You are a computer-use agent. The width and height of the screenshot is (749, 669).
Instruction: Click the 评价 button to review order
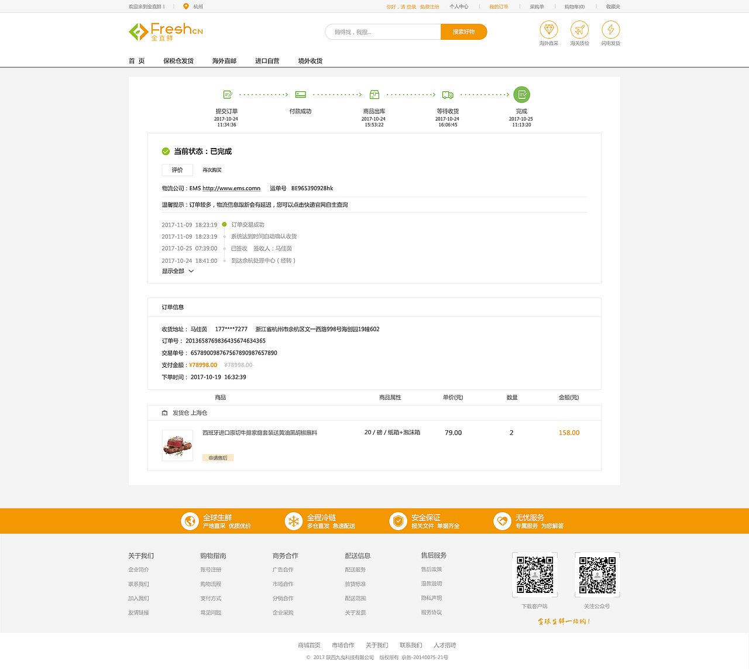point(177,170)
